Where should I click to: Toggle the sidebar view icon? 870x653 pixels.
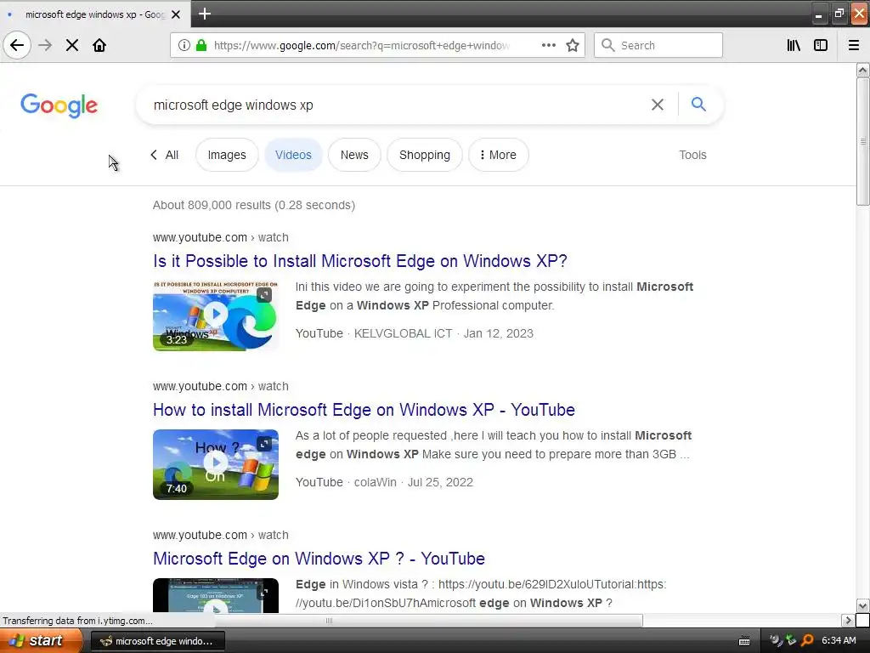pos(821,45)
